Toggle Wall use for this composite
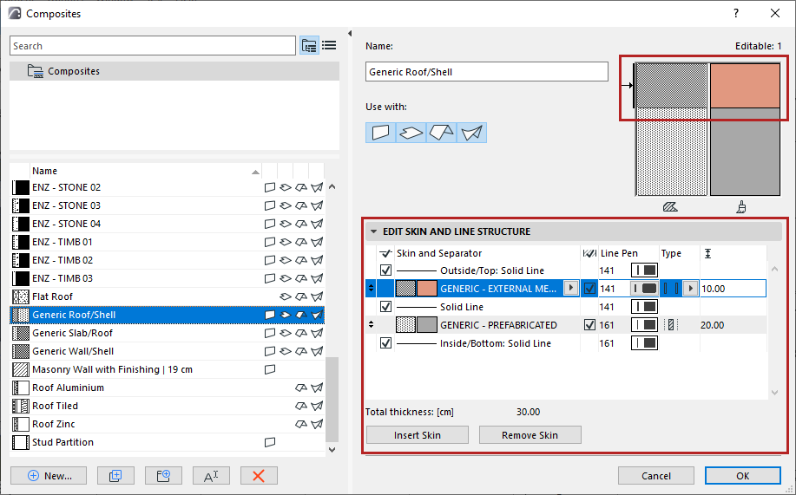Viewport: 796px width, 495px height. click(380, 133)
